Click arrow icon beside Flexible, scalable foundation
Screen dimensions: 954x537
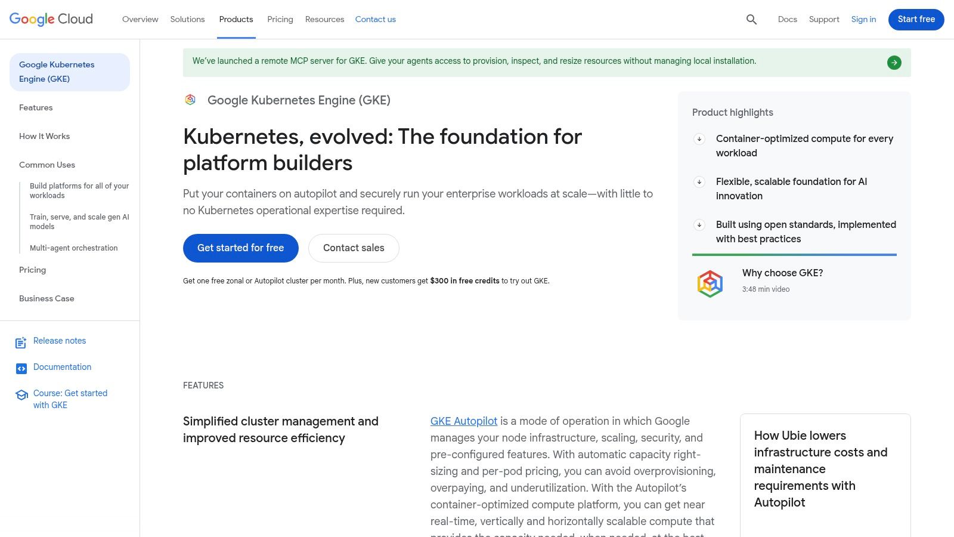[699, 182]
